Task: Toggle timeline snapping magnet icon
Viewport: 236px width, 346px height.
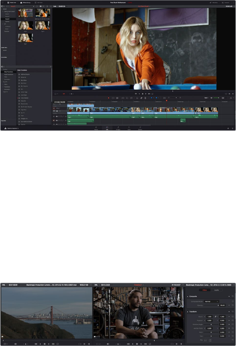Action: coord(137,98)
